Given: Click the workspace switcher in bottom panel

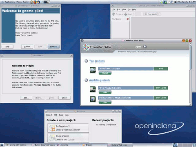Looking at the screenshot, I should click(x=182, y=145).
